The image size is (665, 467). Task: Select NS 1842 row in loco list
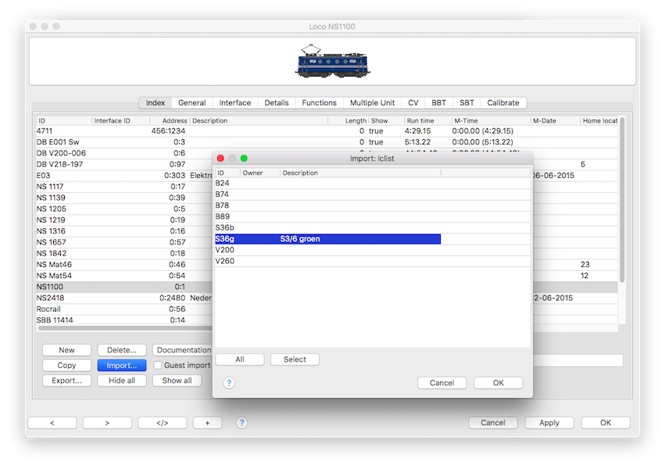point(52,253)
